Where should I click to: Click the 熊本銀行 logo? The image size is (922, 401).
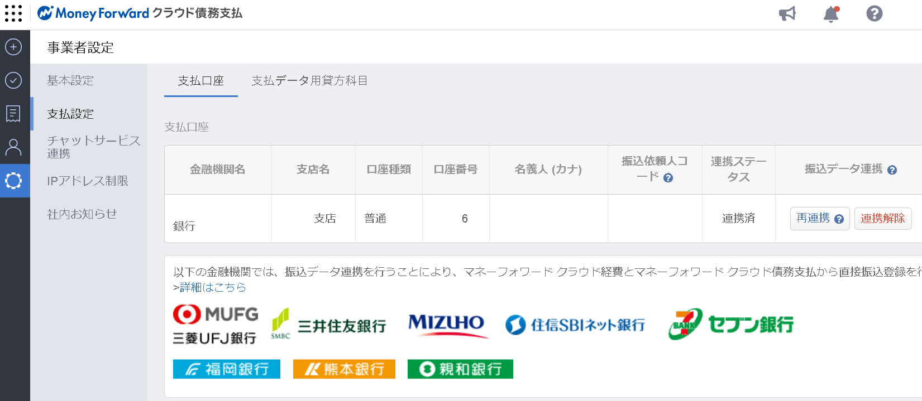pyautogui.click(x=344, y=369)
